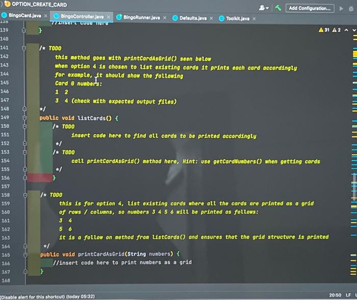Collapse comment block at line 141
This screenshot has height=300, width=357.
coord(24,48)
